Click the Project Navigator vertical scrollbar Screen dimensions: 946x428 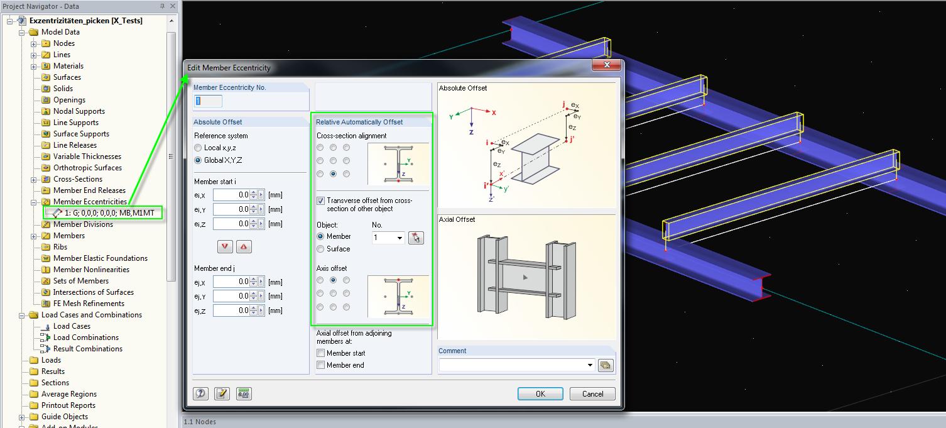171,156
